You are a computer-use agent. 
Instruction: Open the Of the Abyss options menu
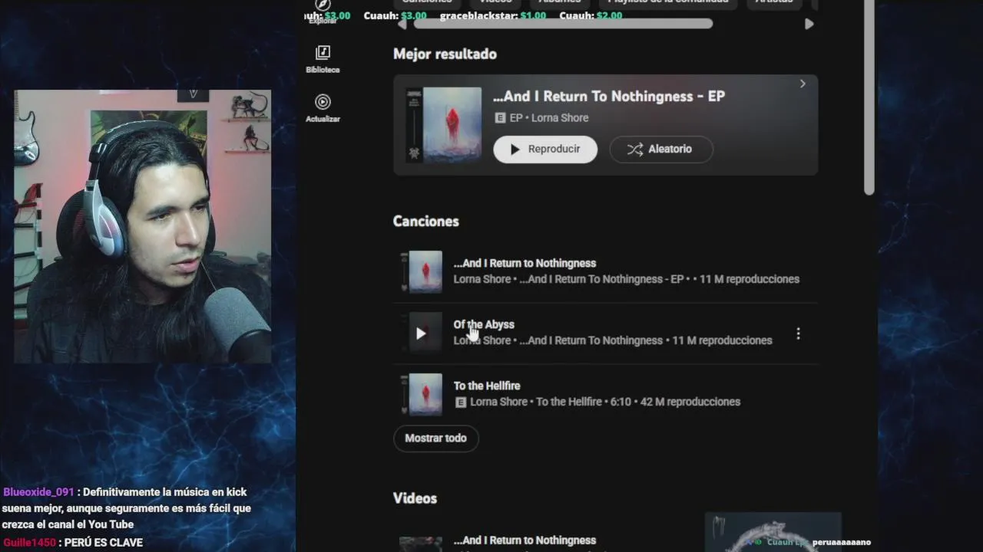click(x=798, y=333)
